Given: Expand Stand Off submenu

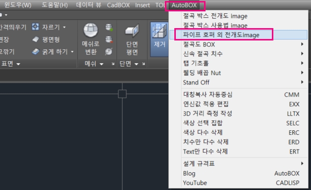Looking at the screenshot, I should [238, 82].
